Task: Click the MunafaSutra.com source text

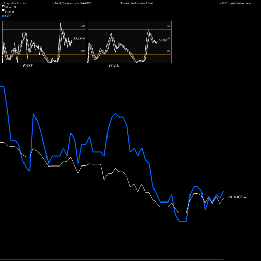Action: click(x=238, y=3)
